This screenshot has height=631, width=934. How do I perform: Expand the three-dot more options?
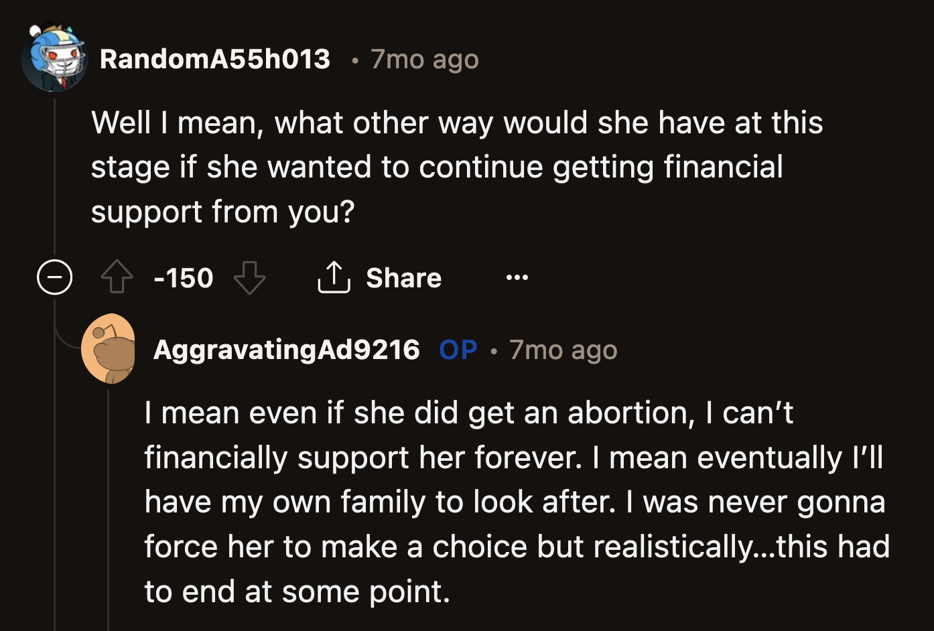click(x=516, y=277)
